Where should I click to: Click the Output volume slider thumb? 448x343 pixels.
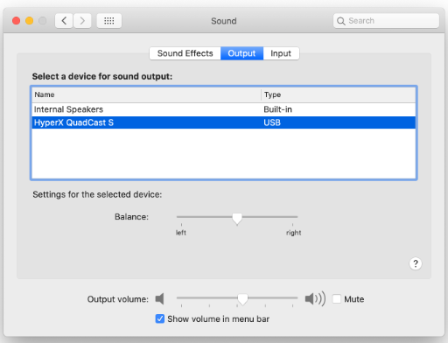[x=242, y=299]
